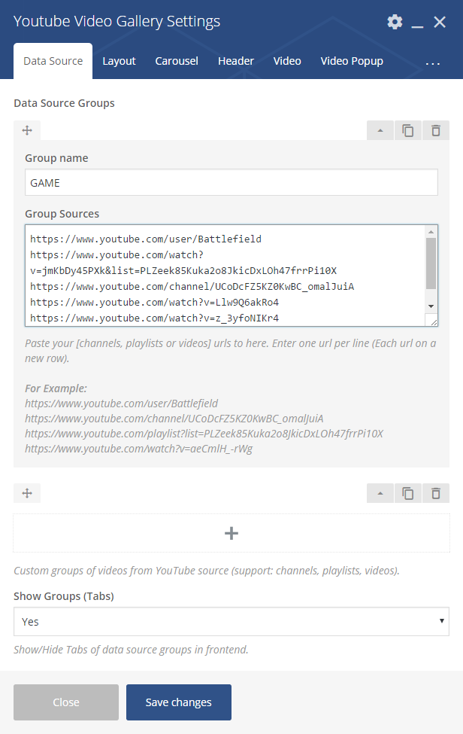This screenshot has height=734, width=463.
Task: Open the Show Groups (Tabs) dropdown
Action: tap(231, 622)
